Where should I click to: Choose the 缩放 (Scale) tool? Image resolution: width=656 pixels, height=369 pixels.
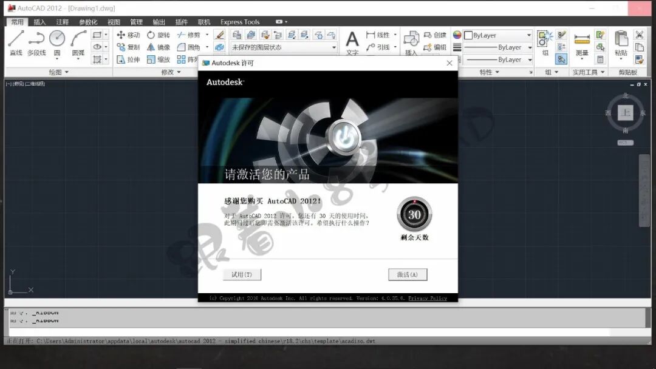(x=159, y=59)
